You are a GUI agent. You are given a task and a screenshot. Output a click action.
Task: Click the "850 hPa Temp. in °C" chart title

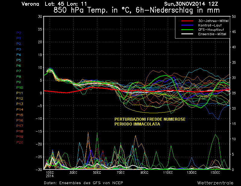(x=92, y=10)
